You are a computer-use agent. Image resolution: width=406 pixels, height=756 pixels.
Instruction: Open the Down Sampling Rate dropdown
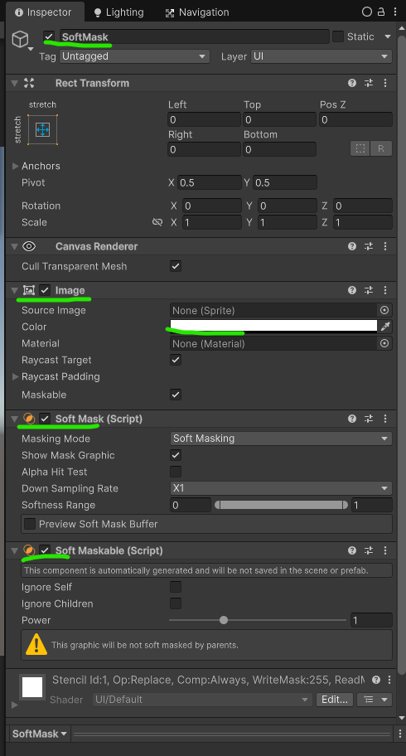281,488
